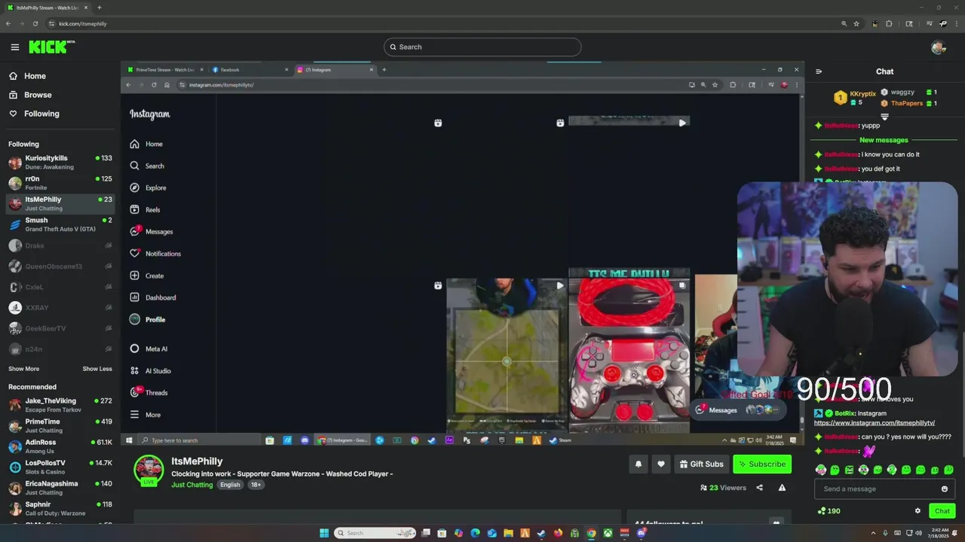This screenshot has height=542, width=965.
Task: Click the report warning triangle icon
Action: tap(782, 488)
